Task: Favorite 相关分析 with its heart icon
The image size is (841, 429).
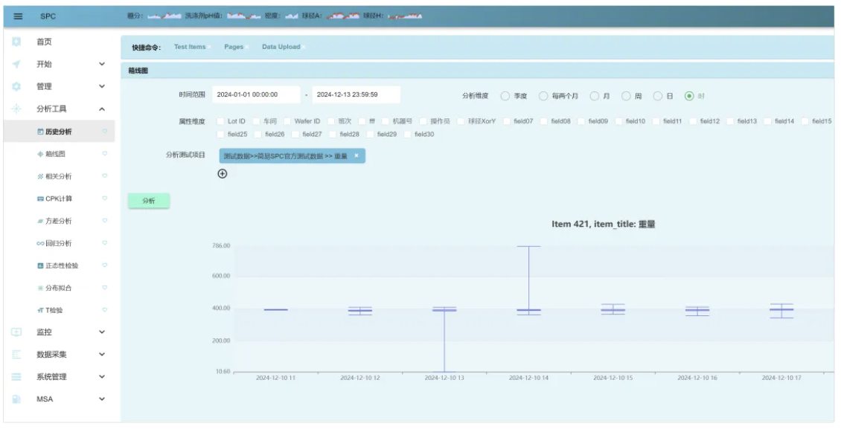Action: pyautogui.click(x=105, y=175)
